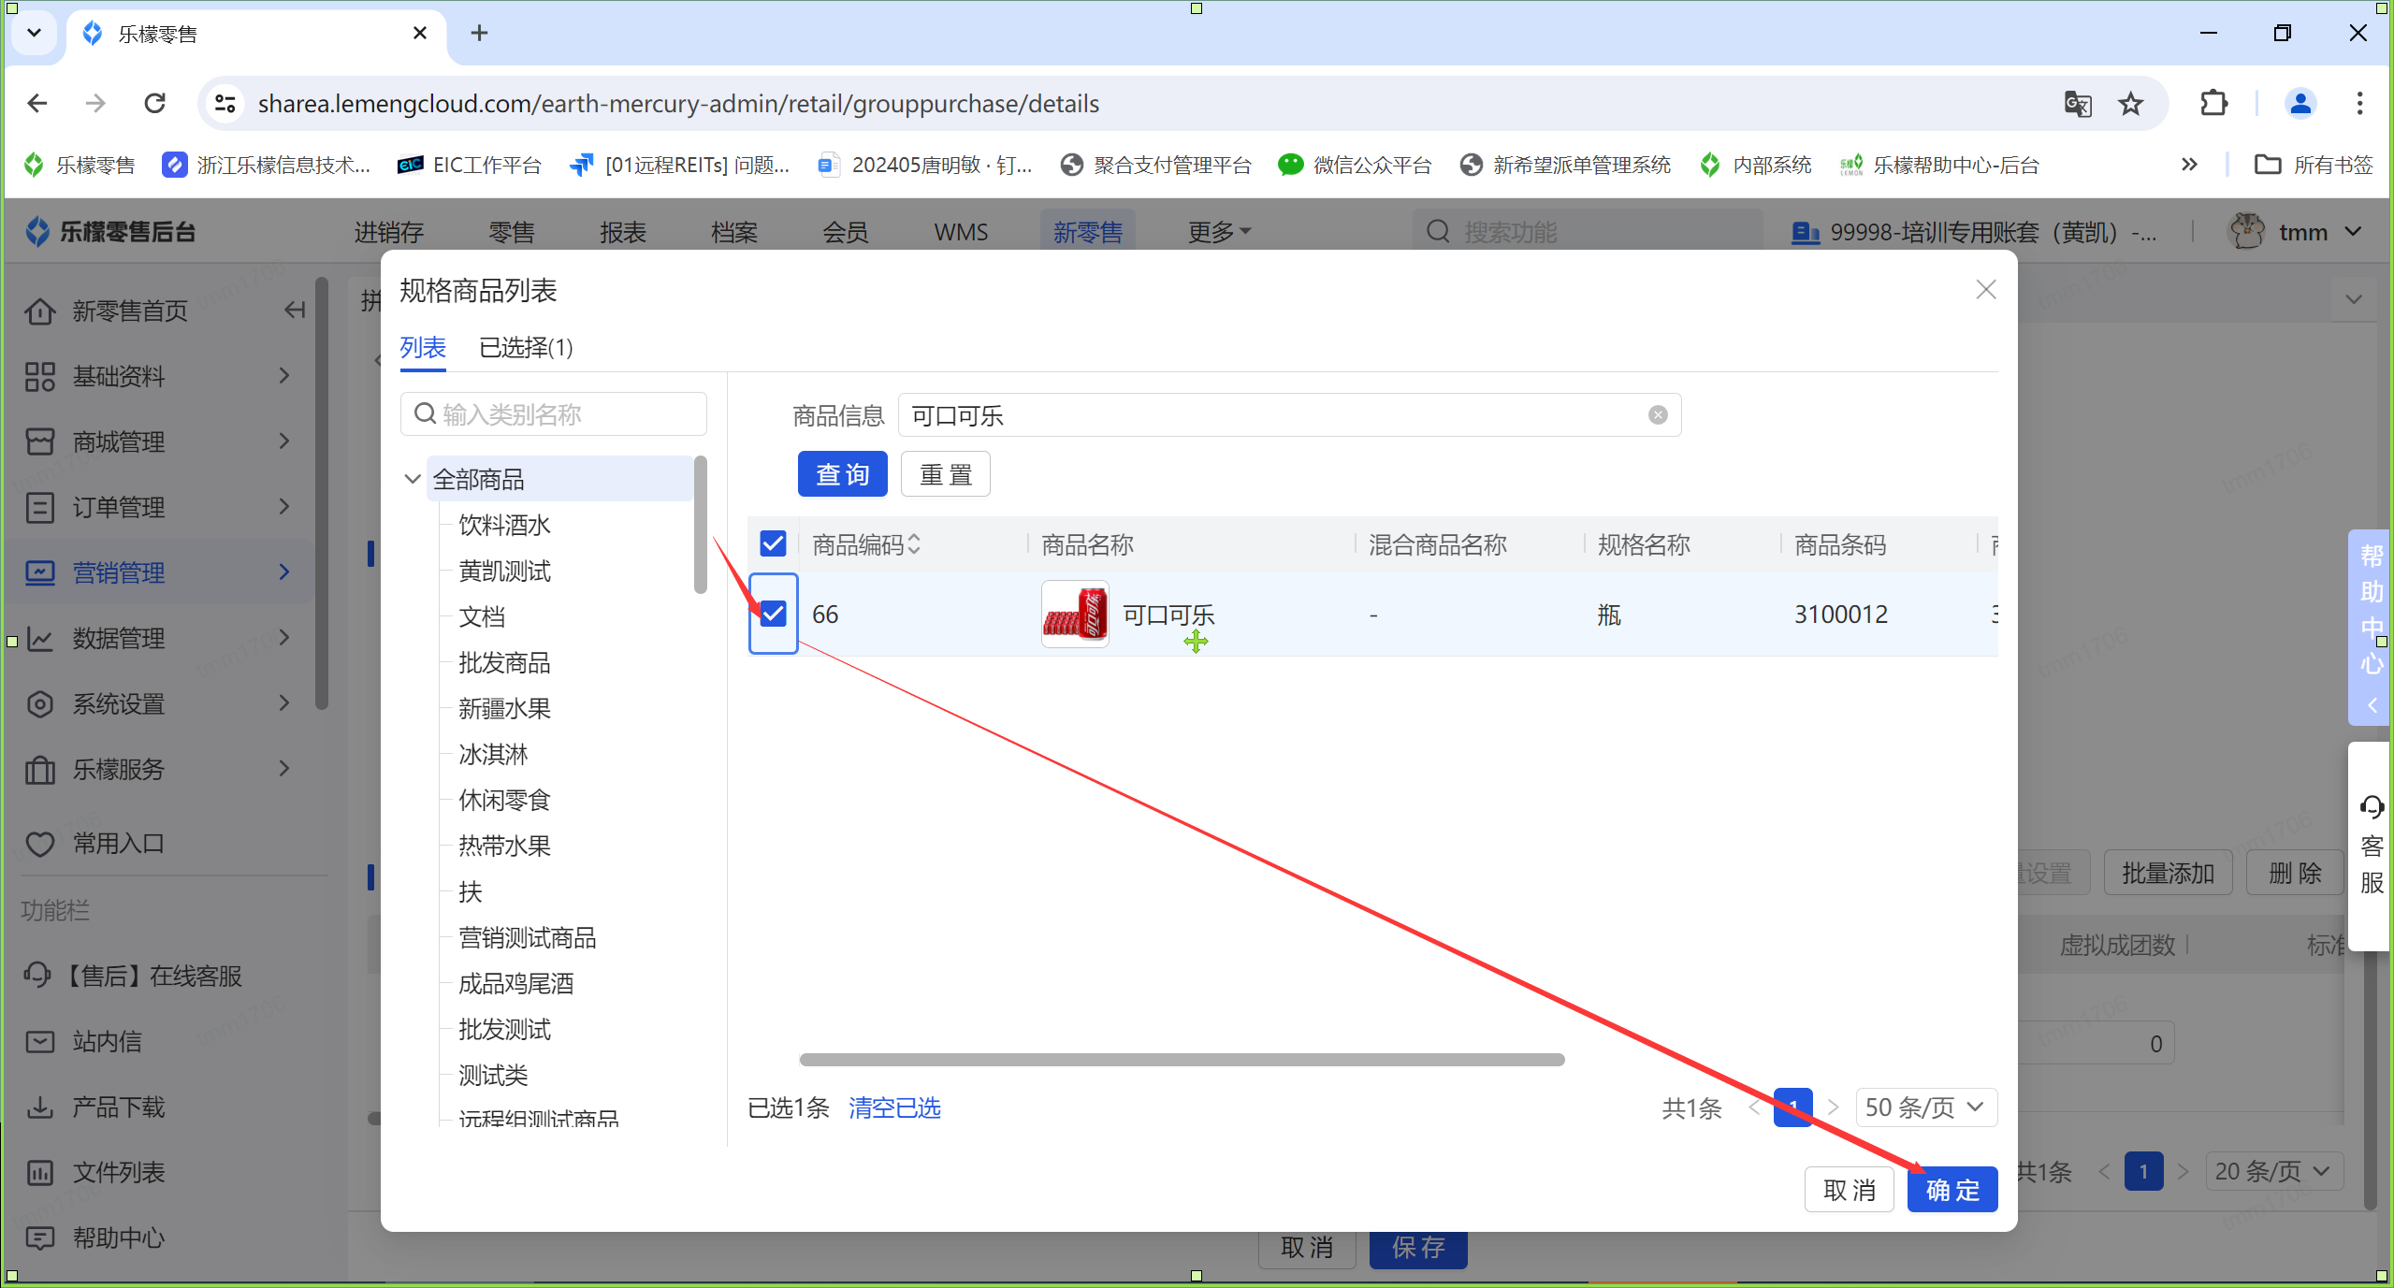This screenshot has height=1288, width=2394.
Task: Open the 所有书签 bookmarks folder
Action: click(x=2313, y=165)
